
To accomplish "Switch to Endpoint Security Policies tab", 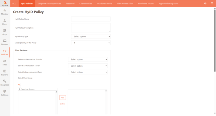I will point(49,4).
